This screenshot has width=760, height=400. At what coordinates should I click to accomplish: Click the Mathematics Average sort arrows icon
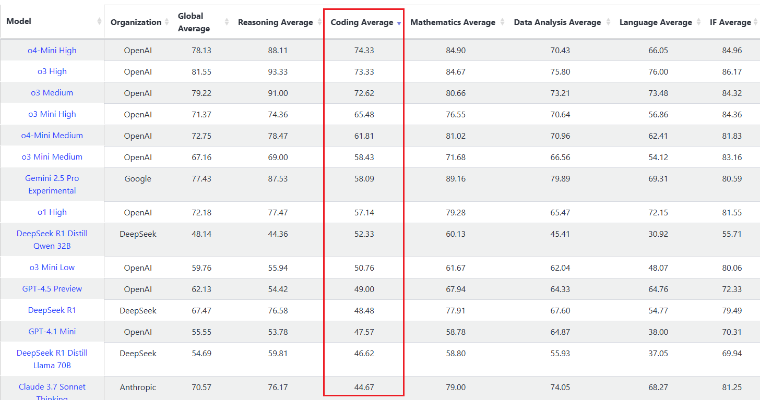(502, 21)
